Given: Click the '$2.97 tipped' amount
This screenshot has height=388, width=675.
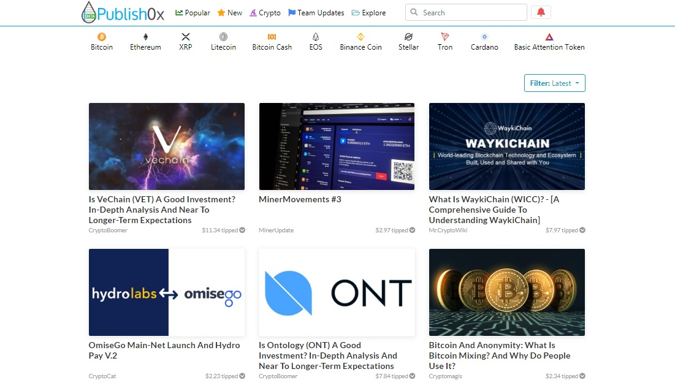Looking at the screenshot, I should point(392,230).
